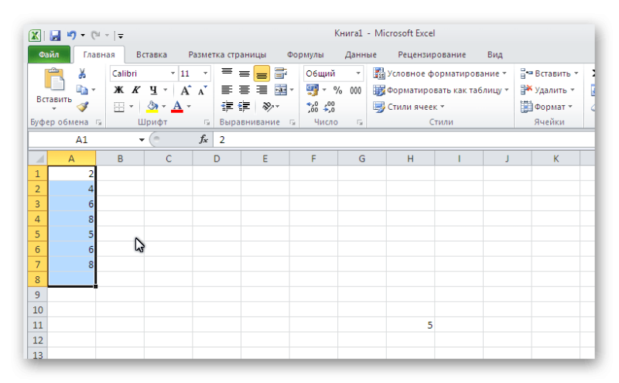Copy the selection with copy icon
619x383 pixels.
[82, 90]
